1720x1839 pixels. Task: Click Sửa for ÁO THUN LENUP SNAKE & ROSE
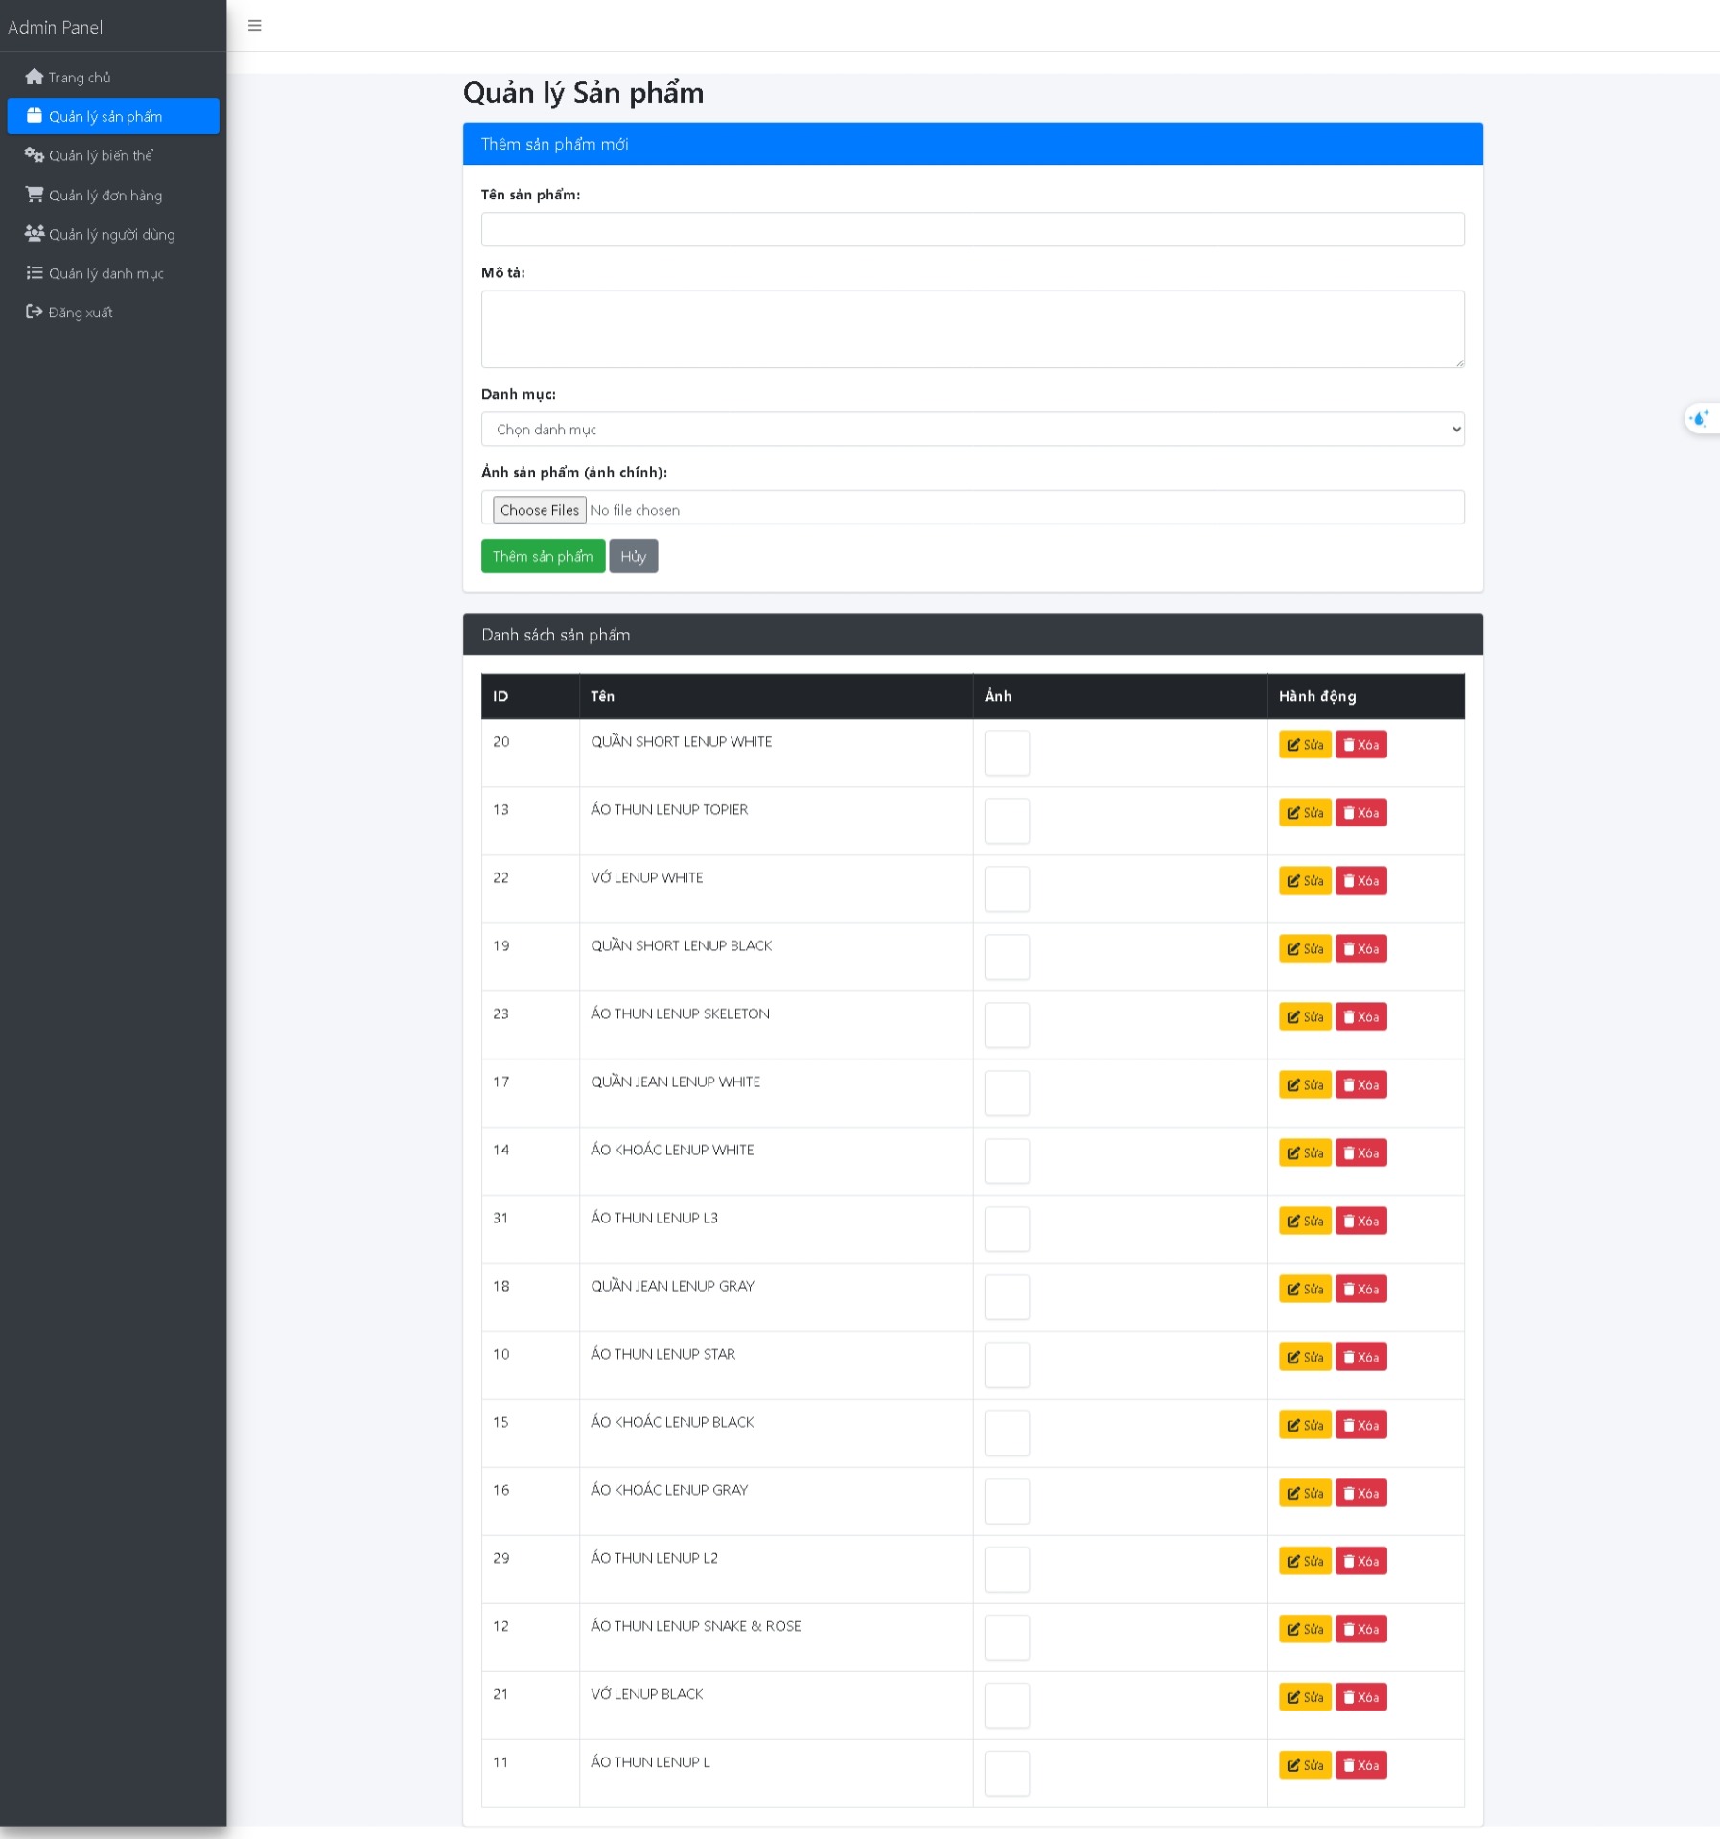click(x=1305, y=1630)
